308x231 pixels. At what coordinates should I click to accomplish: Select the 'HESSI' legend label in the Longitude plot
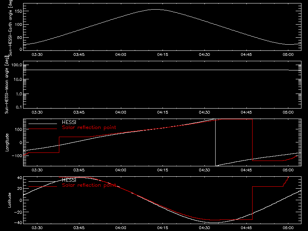coord(69,122)
